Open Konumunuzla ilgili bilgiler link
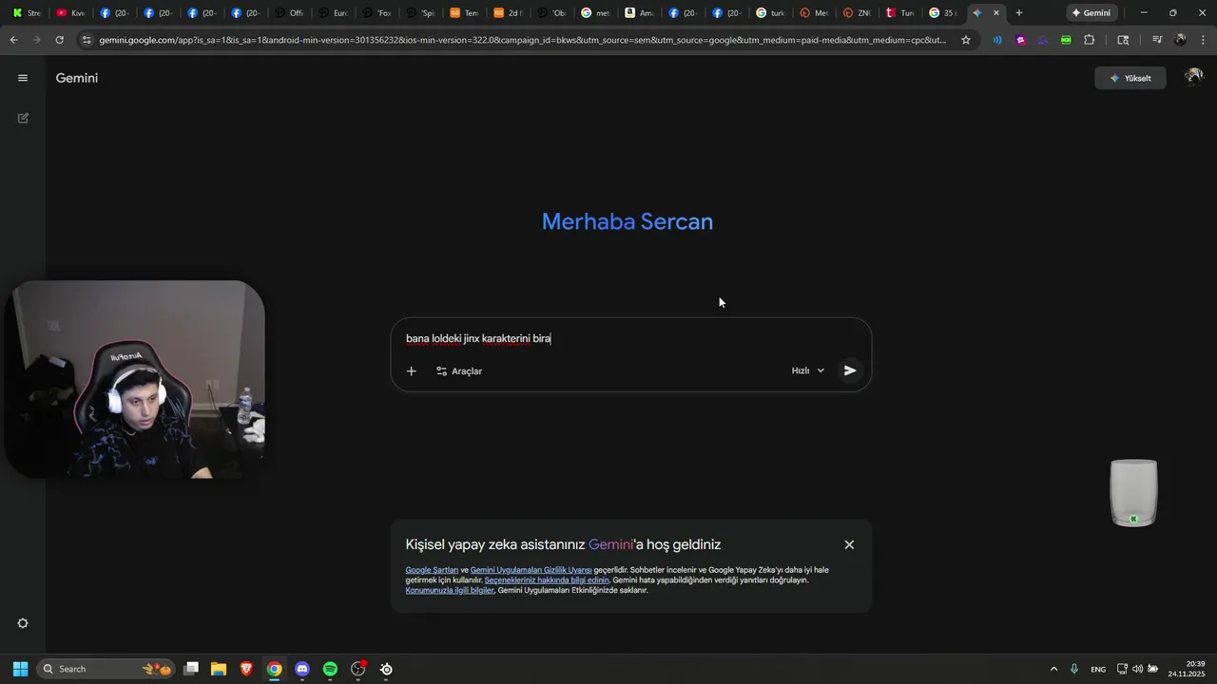The height and width of the screenshot is (684, 1217). pos(450,590)
